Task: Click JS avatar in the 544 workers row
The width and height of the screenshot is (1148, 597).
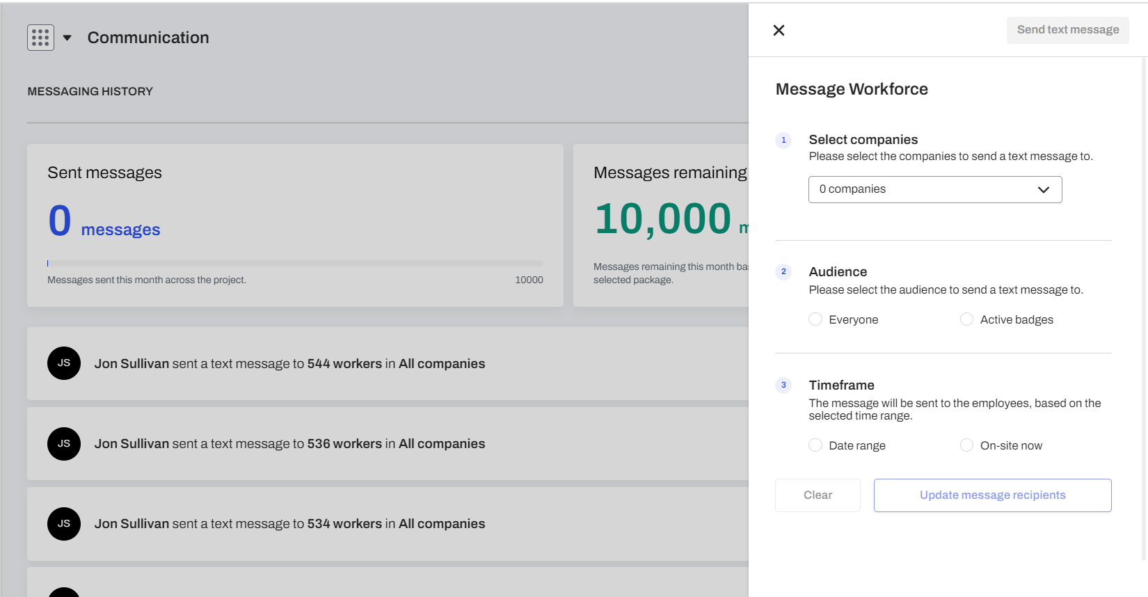Action: tap(64, 363)
